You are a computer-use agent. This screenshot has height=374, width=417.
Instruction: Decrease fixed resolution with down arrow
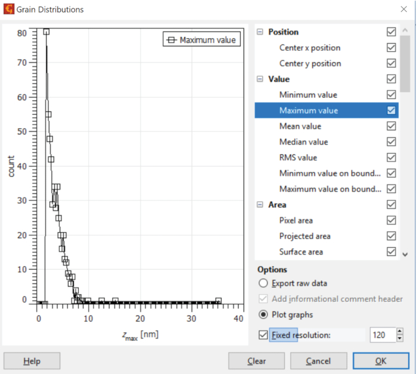pyautogui.click(x=400, y=338)
